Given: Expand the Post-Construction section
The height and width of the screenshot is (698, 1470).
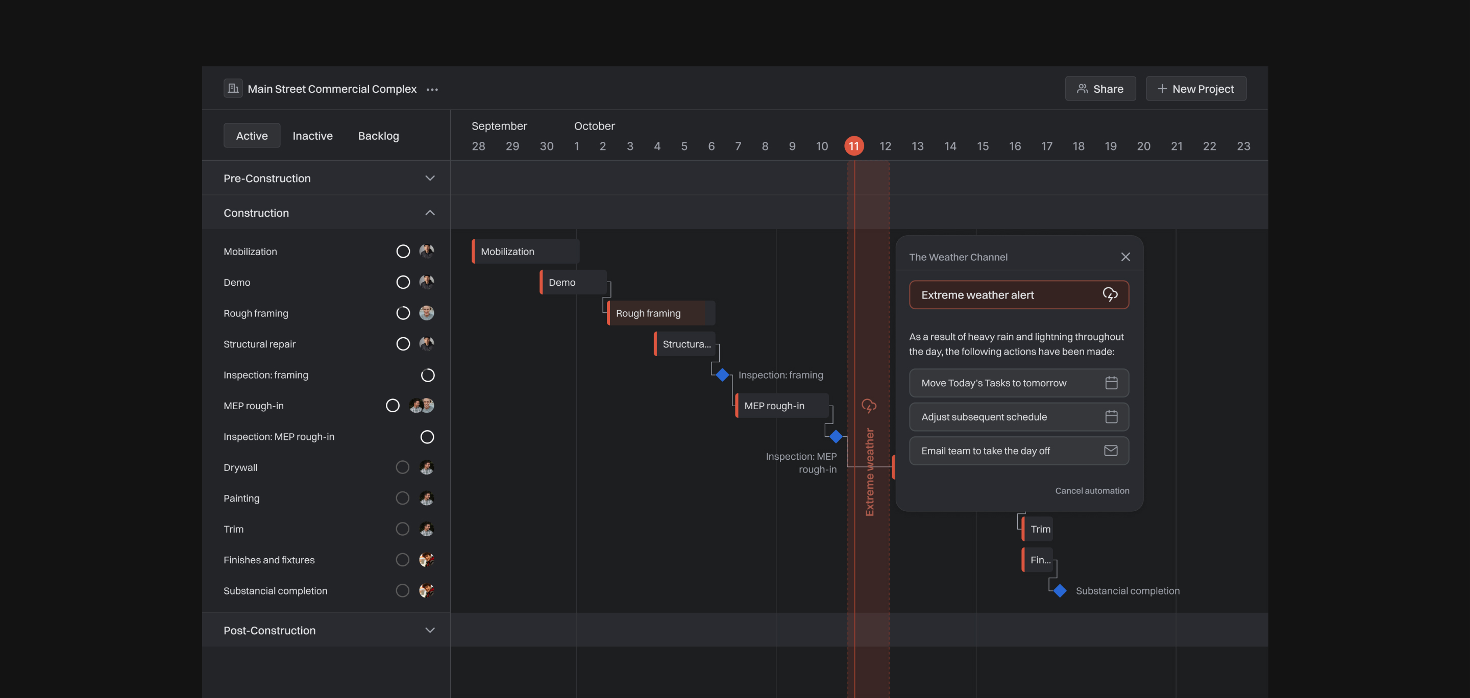Looking at the screenshot, I should click(430, 630).
